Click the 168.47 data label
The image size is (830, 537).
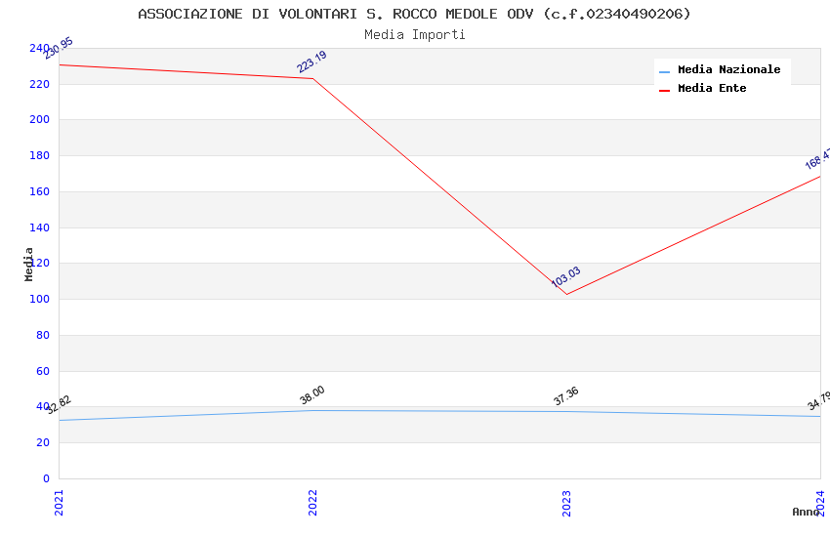[x=818, y=159]
